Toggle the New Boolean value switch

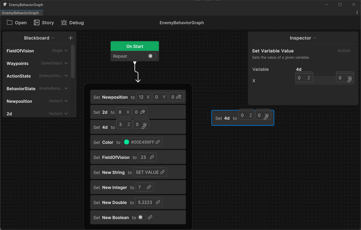pyautogui.click(x=141, y=217)
